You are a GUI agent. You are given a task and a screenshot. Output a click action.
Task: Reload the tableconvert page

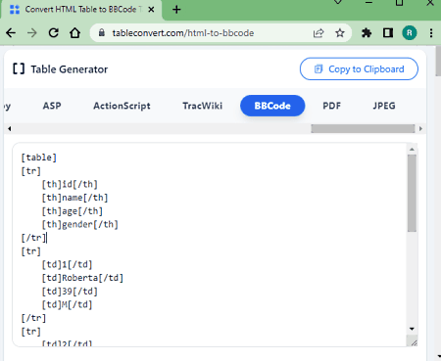tap(54, 33)
